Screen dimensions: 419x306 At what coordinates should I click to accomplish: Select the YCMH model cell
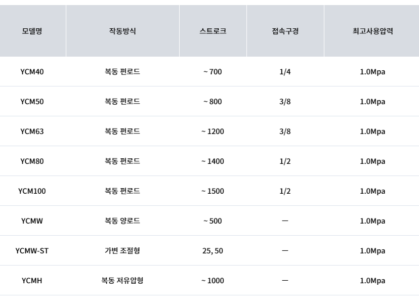(32, 281)
